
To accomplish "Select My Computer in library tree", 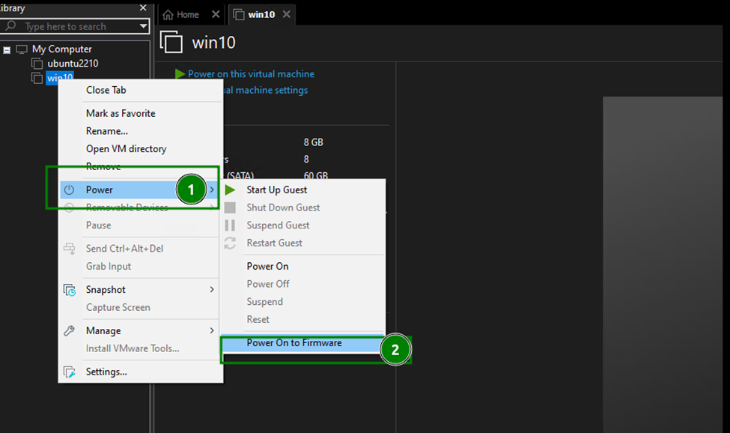I will coord(62,49).
